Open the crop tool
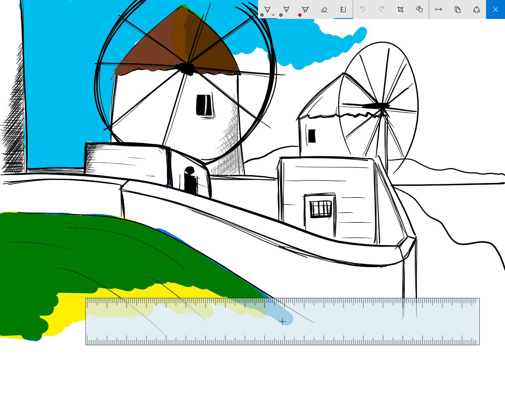The width and height of the screenshot is (505, 404). [400, 9]
